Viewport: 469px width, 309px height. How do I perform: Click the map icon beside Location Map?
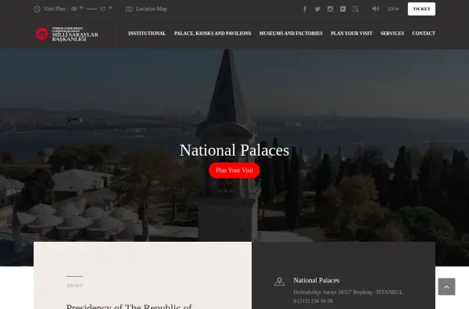(129, 9)
